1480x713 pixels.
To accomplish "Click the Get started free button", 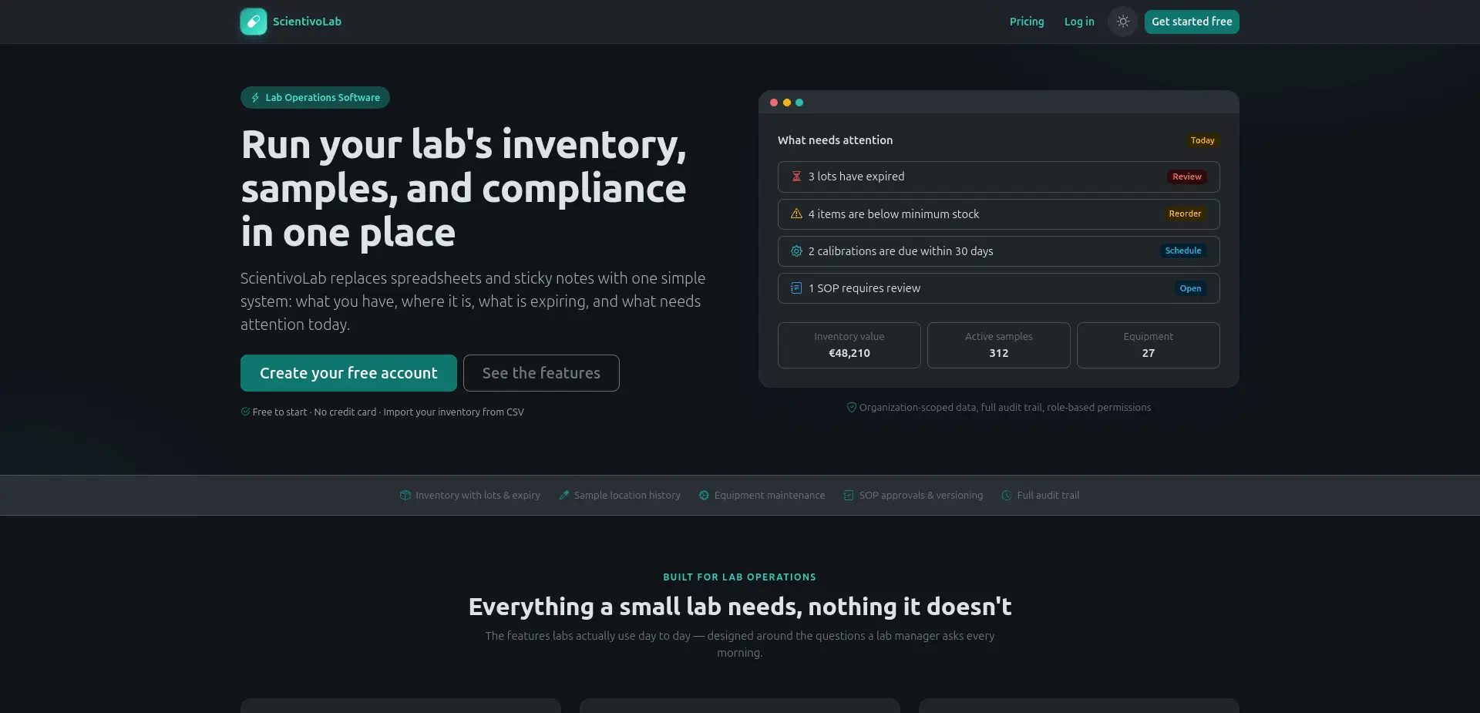I will click(1192, 22).
